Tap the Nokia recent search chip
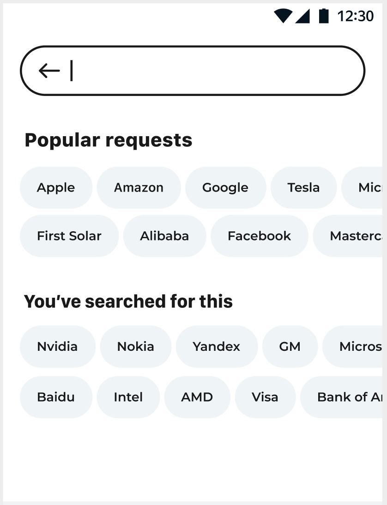Viewport: 387px width, 505px height. point(135,347)
